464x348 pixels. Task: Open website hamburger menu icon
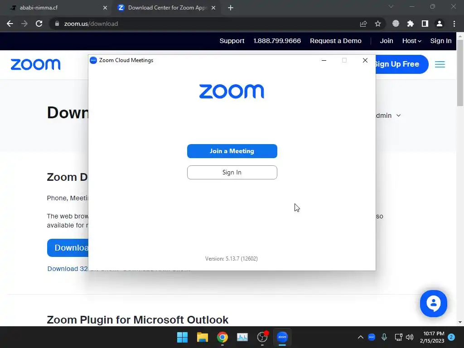coord(440,64)
